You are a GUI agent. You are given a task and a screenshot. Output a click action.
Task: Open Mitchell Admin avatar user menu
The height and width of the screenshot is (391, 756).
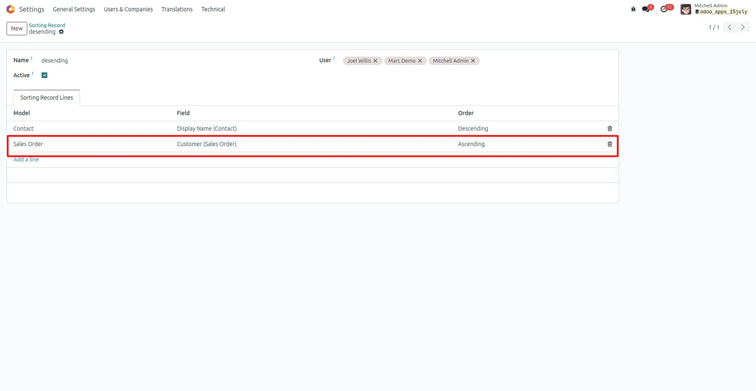tap(686, 9)
